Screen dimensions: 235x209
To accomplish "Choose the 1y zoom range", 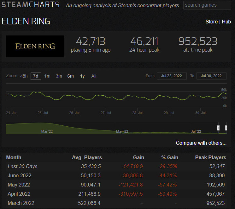I will click(x=82, y=76).
